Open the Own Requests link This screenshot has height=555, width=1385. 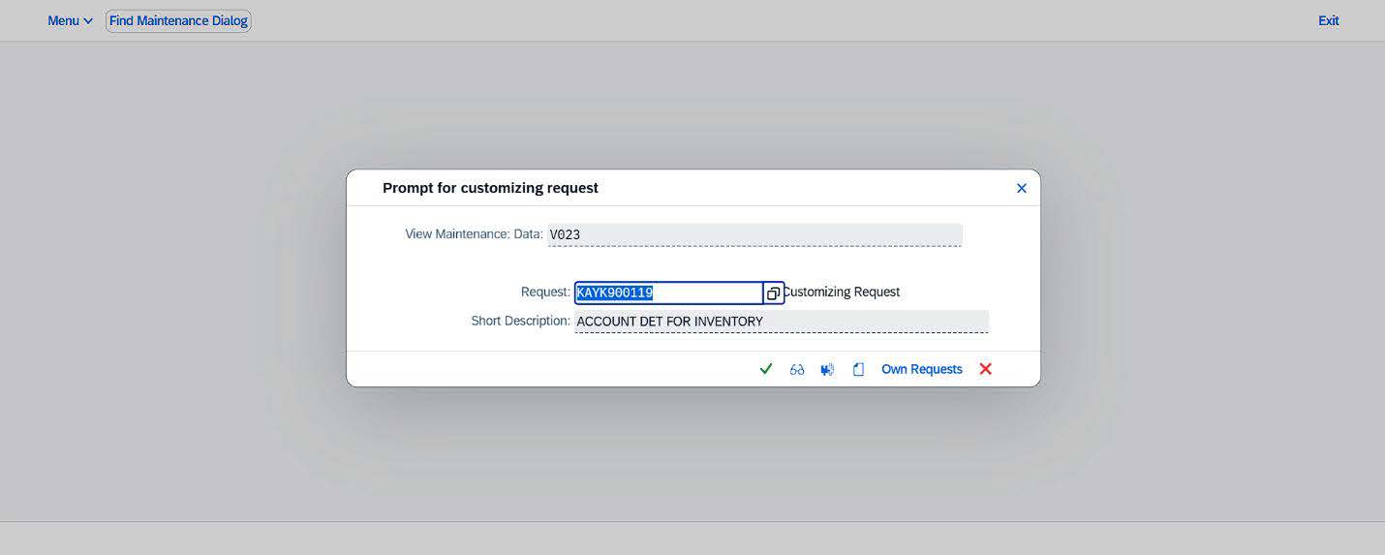point(922,369)
